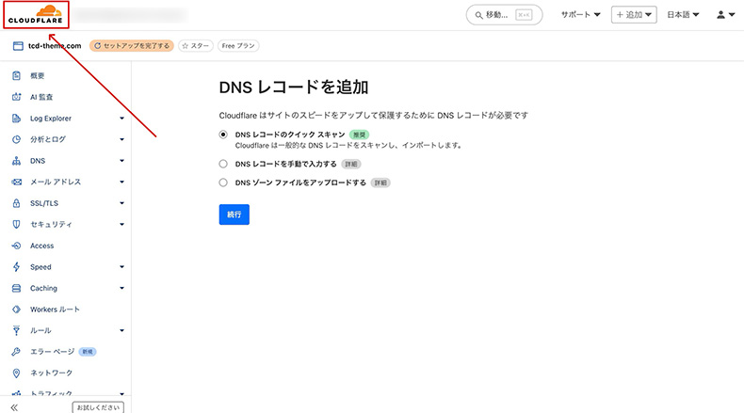744x413 pixels.
Task: Click the Log Explorer icon
Action: tap(17, 119)
